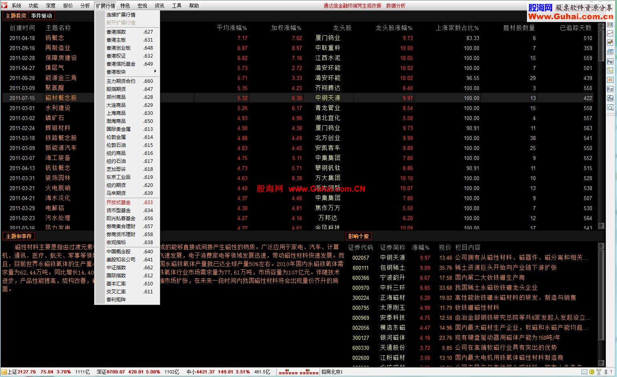Screen dimensions: 617x377
Task: Select 上海商品 menu entry
Action: click(127, 113)
